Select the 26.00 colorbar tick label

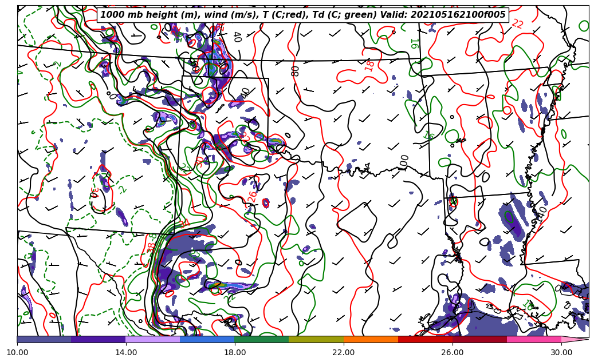pos(453,352)
